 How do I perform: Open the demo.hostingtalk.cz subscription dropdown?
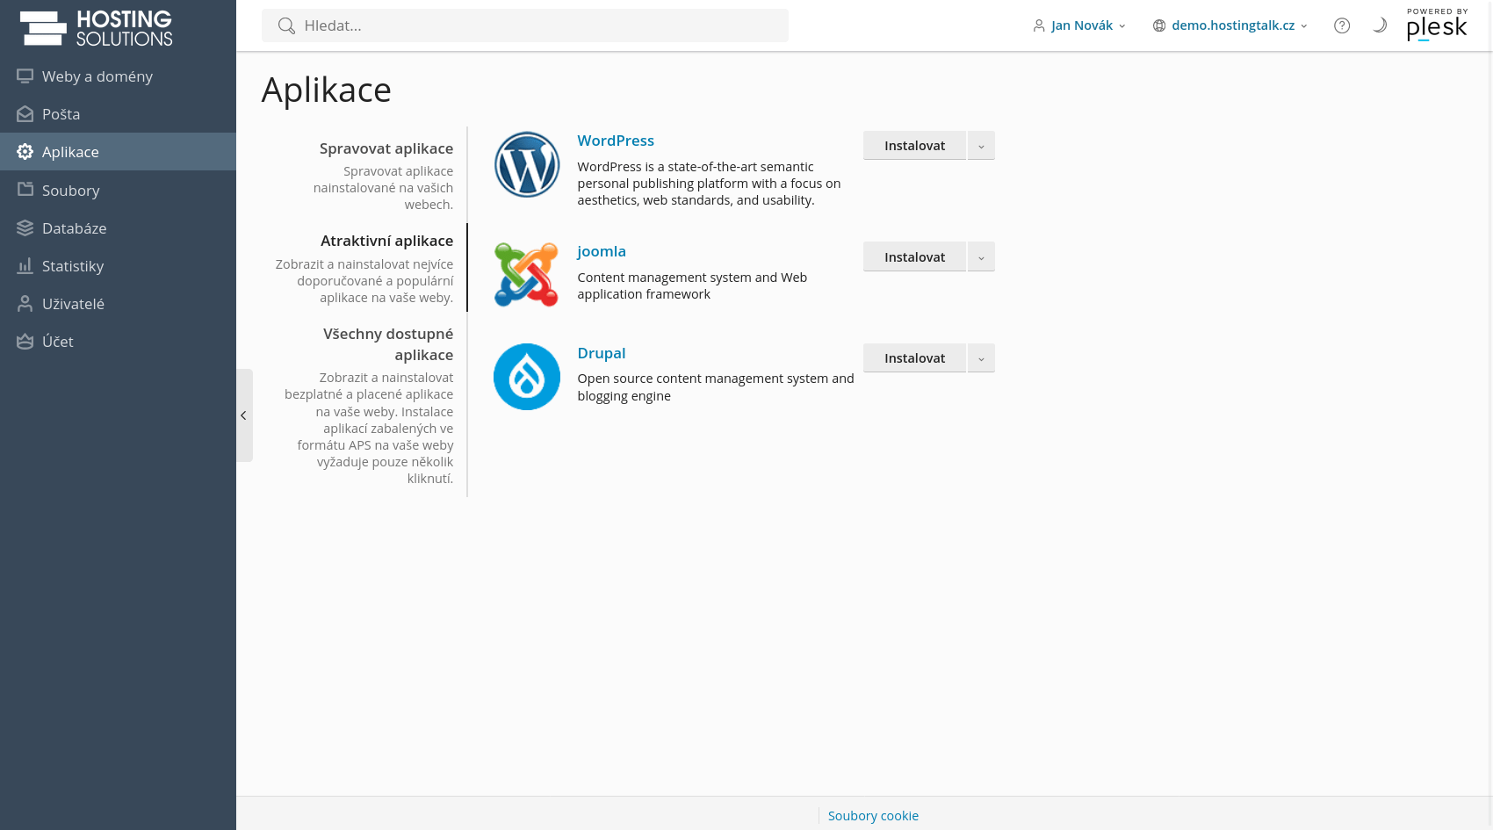[x=1230, y=25]
